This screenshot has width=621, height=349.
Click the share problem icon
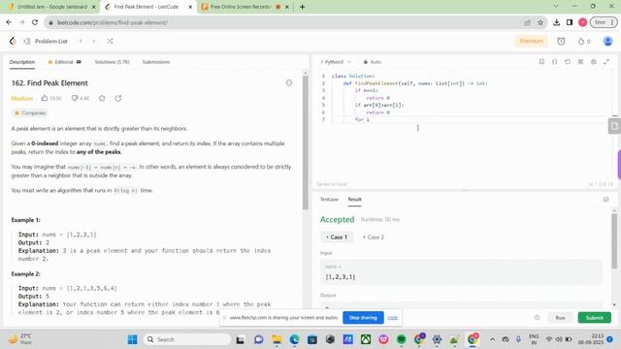point(118,98)
